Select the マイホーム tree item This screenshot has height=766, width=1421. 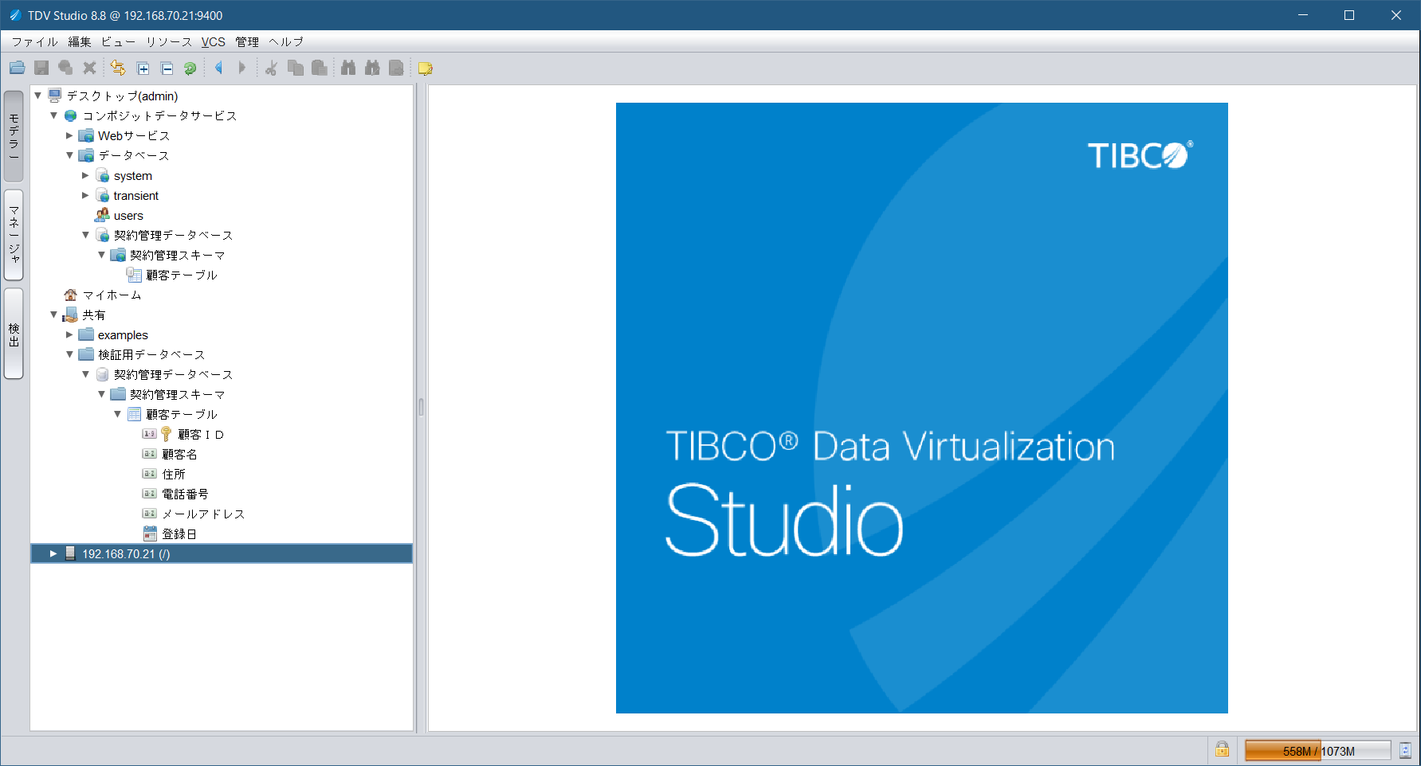[x=112, y=295]
